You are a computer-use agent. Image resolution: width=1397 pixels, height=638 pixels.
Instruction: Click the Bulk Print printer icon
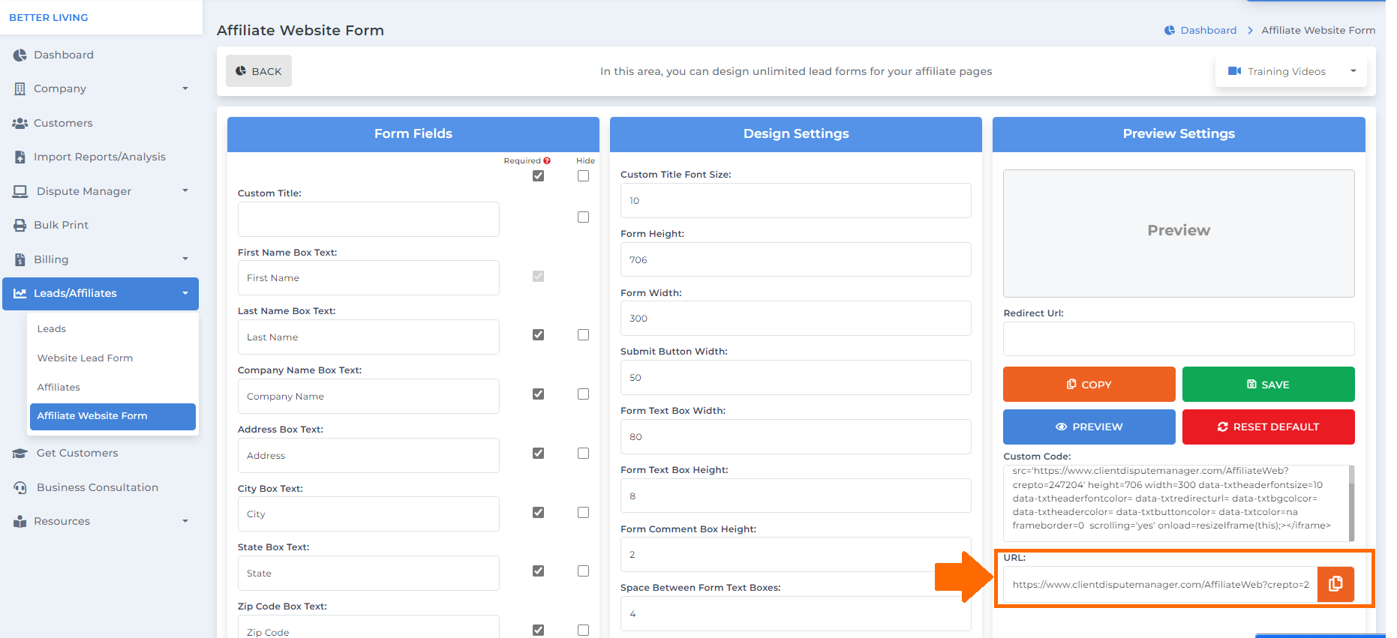click(20, 225)
